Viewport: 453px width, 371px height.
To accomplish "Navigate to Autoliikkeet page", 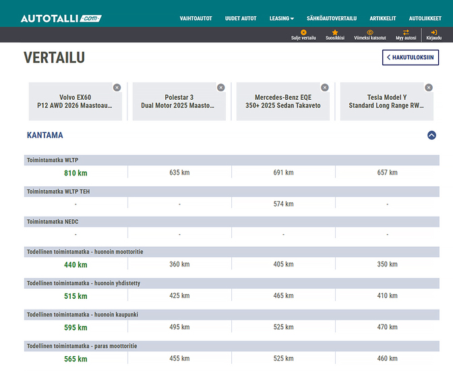I will tap(425, 18).
